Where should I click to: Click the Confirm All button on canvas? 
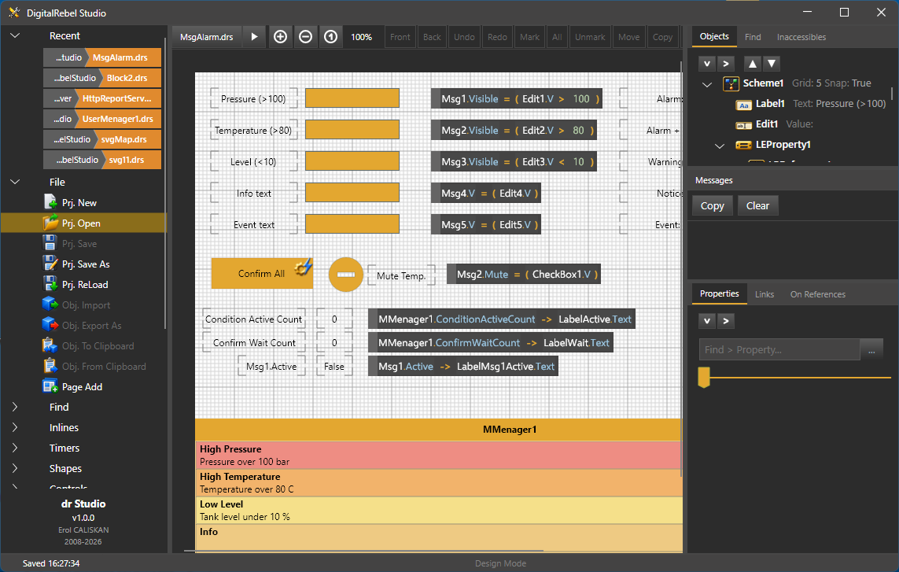tap(262, 274)
